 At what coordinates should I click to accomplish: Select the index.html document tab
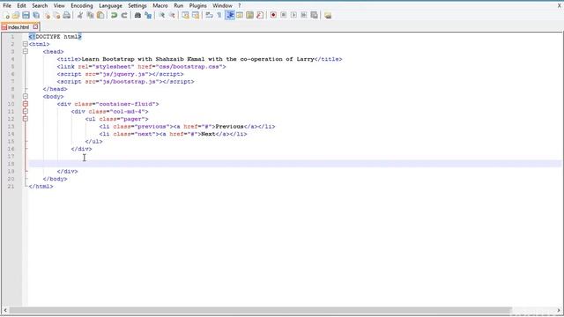click(x=19, y=27)
